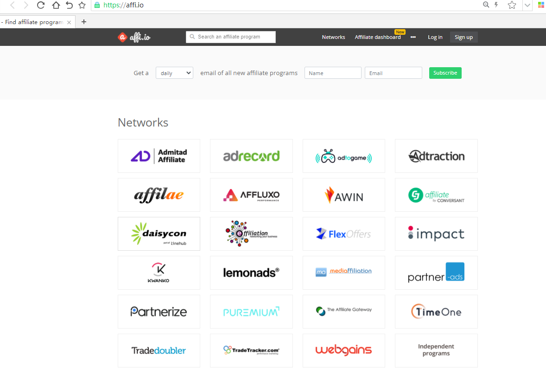Screen dimensions: 546x374
Task: Open the Affluxo network card
Action: pyautogui.click(x=251, y=195)
